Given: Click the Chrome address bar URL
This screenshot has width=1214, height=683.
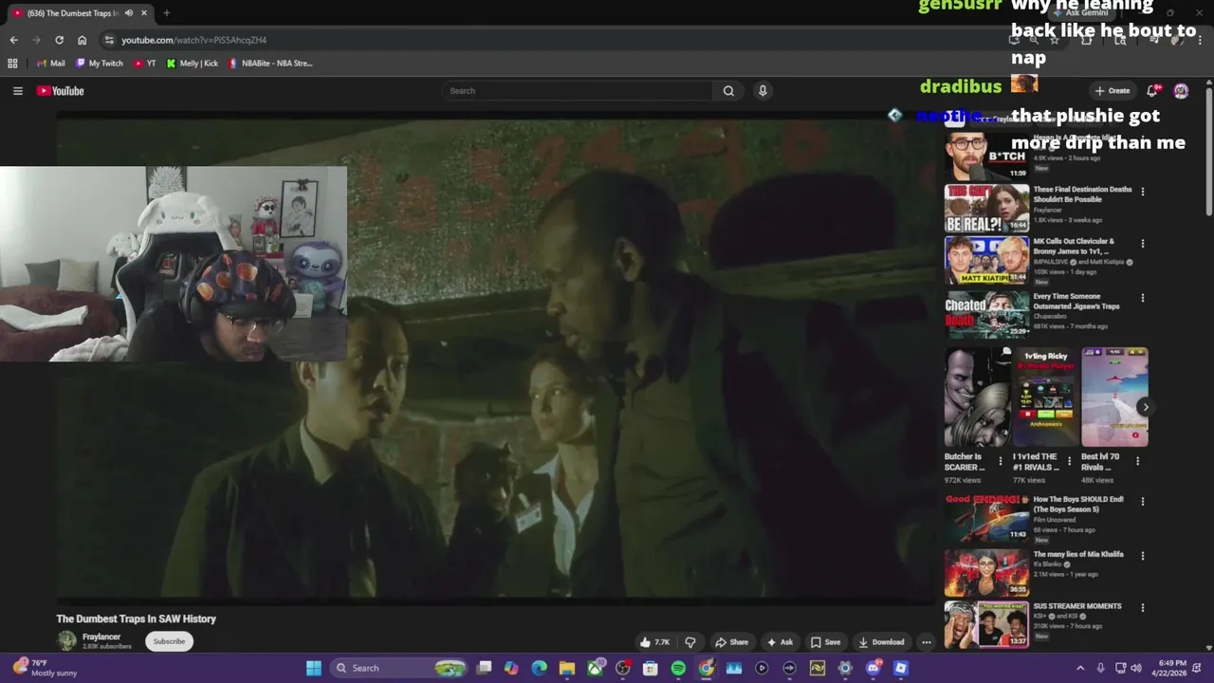Looking at the screenshot, I should click(193, 40).
